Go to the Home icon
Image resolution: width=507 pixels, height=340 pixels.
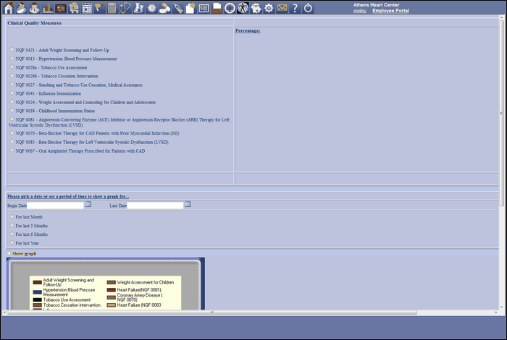click(9, 8)
